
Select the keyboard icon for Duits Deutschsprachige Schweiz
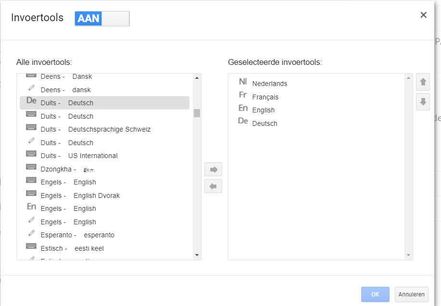[31, 127]
